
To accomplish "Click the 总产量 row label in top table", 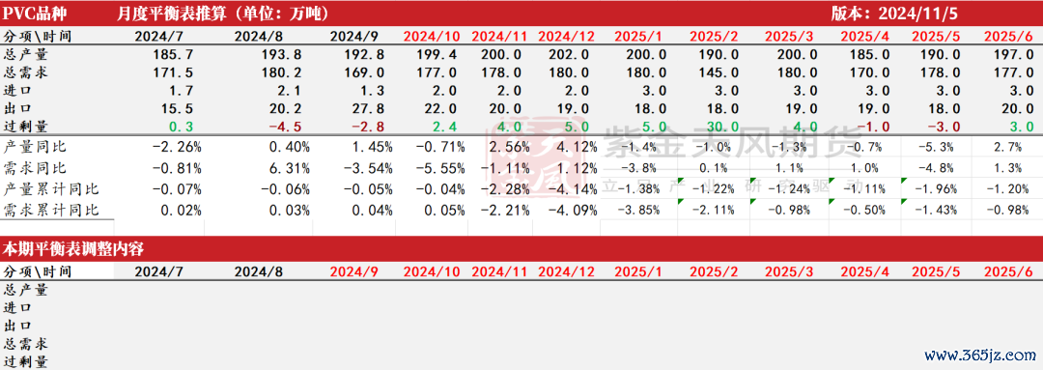I will (x=26, y=55).
